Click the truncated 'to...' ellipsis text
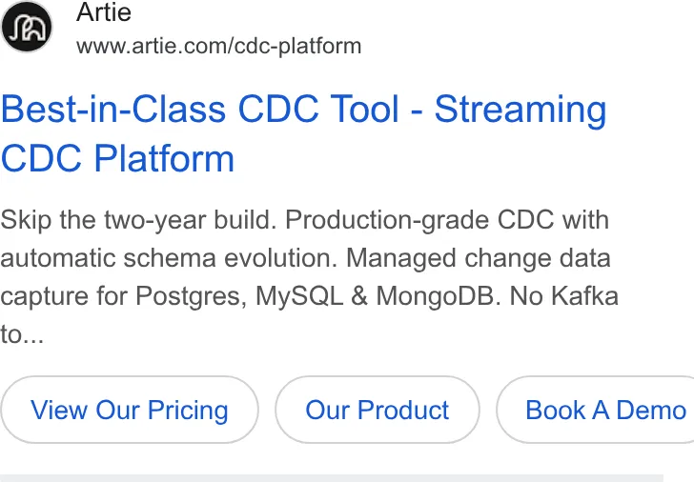694x482 pixels. [22, 334]
